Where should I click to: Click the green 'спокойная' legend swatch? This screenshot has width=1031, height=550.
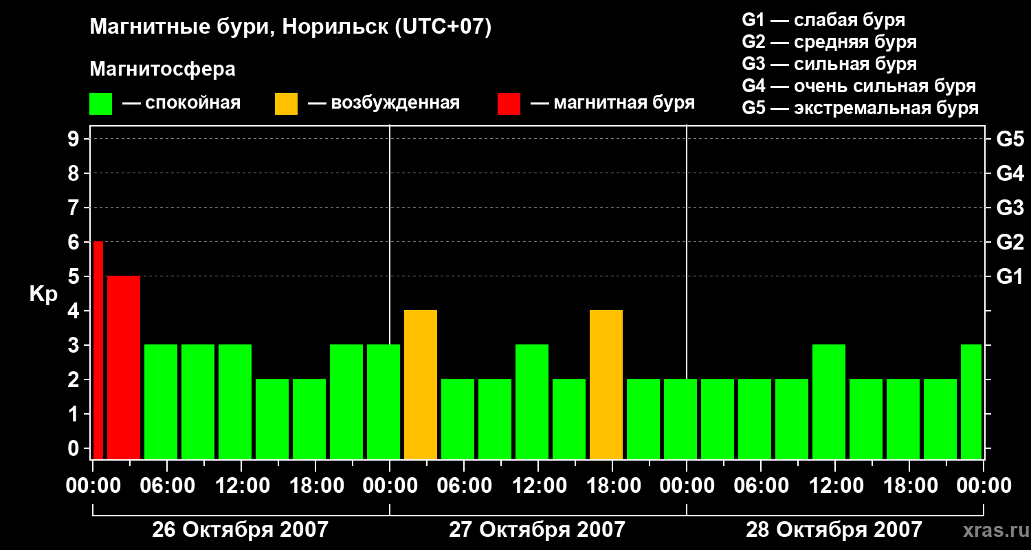[100, 104]
